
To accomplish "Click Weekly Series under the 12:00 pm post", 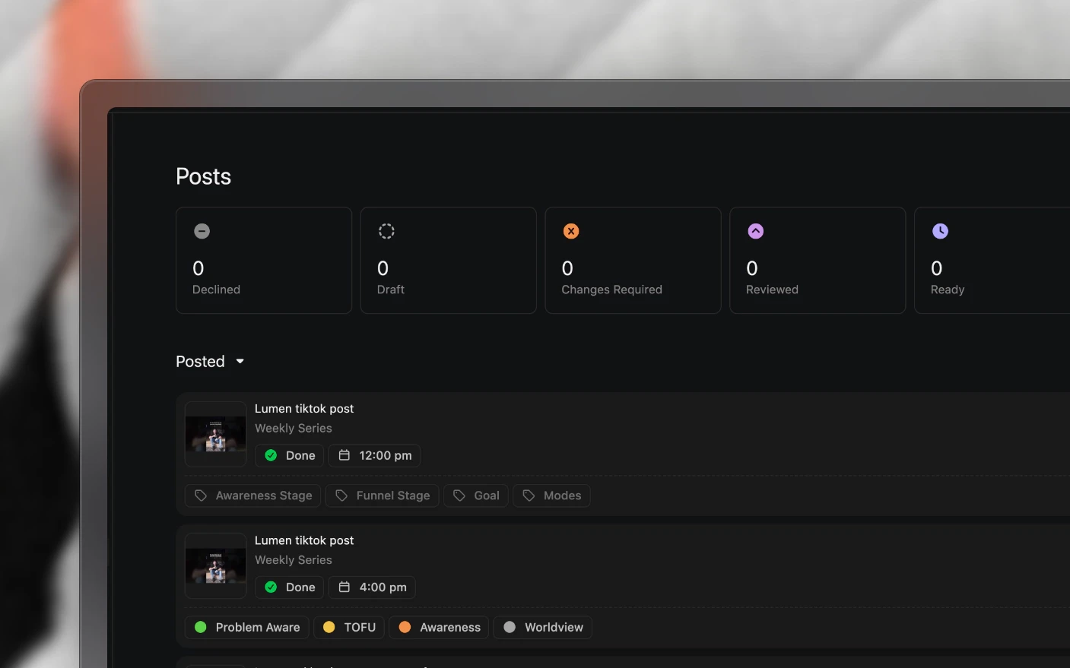I will (294, 429).
